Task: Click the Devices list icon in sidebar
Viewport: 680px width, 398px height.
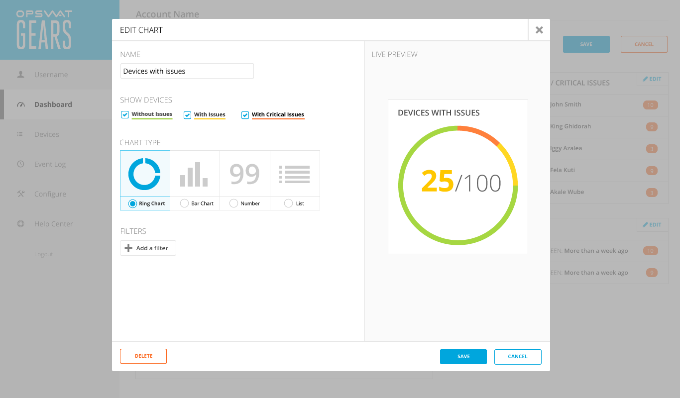Action: click(20, 134)
